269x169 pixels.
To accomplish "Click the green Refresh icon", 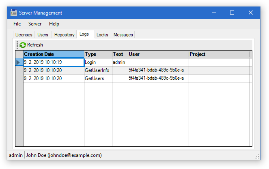I will coord(23,45).
